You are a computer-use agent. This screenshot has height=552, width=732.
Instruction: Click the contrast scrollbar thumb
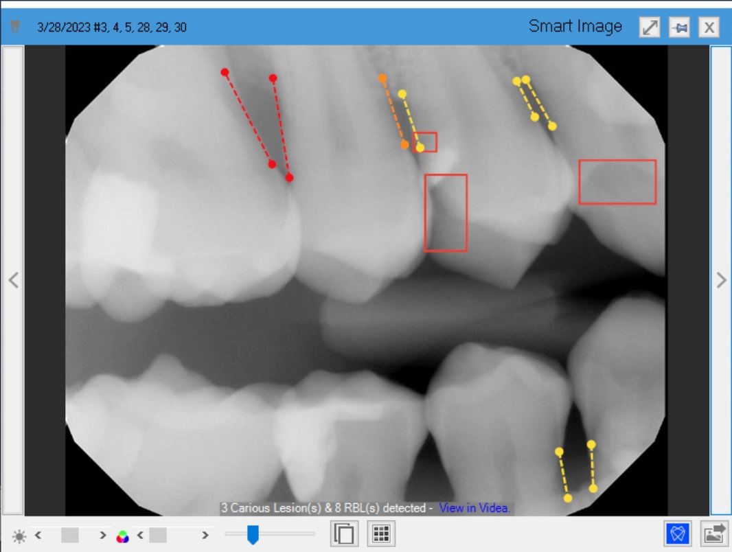(158, 536)
